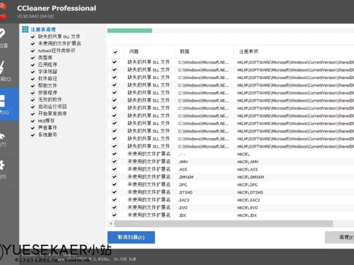
Task: Uncheck the row for .DTSHD extension
Action: click(114, 192)
